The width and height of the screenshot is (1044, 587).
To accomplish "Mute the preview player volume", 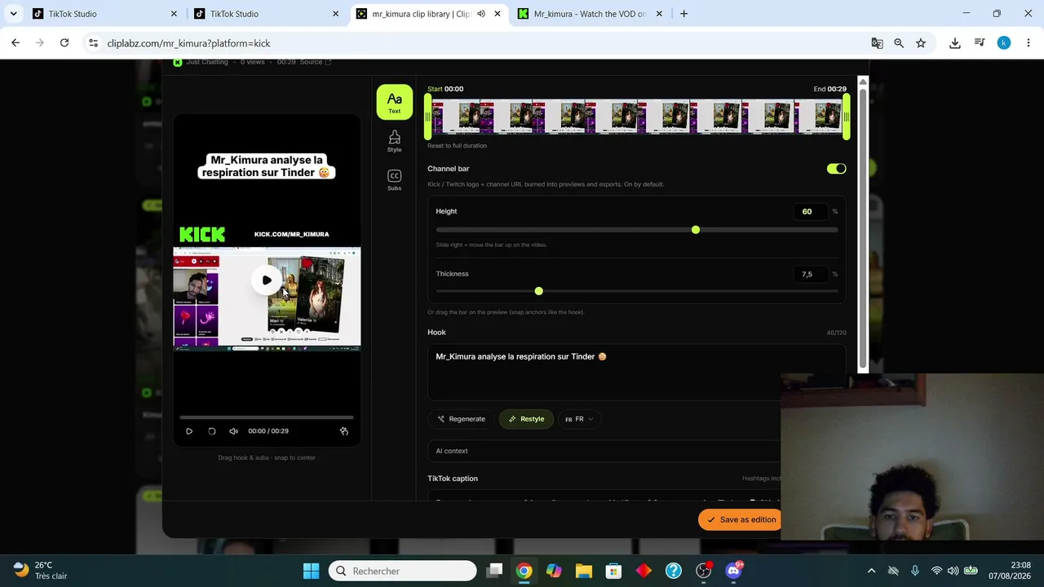I will click(x=233, y=431).
